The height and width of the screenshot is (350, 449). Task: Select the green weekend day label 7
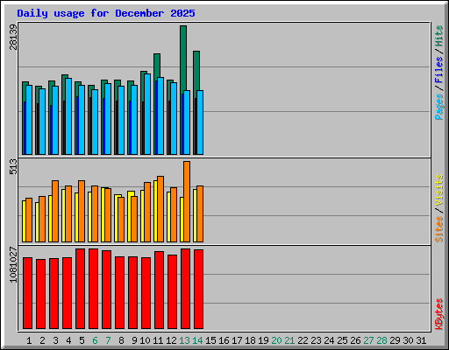point(108,340)
